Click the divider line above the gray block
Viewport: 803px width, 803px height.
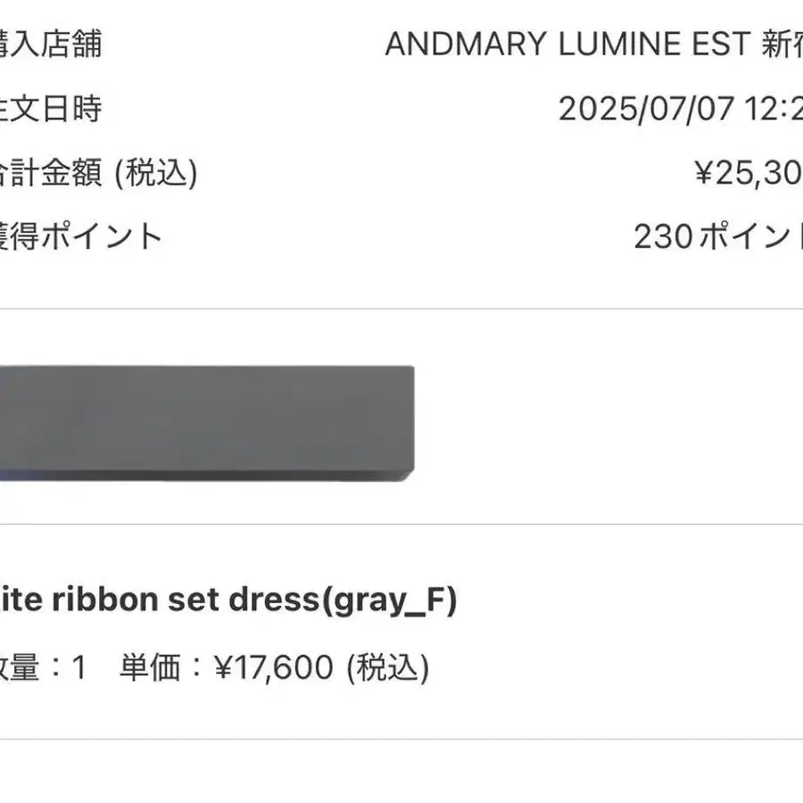click(x=401, y=309)
